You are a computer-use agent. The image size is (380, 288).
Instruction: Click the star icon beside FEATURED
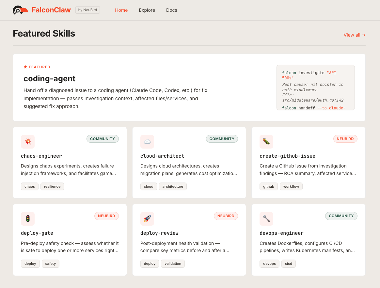point(25,67)
